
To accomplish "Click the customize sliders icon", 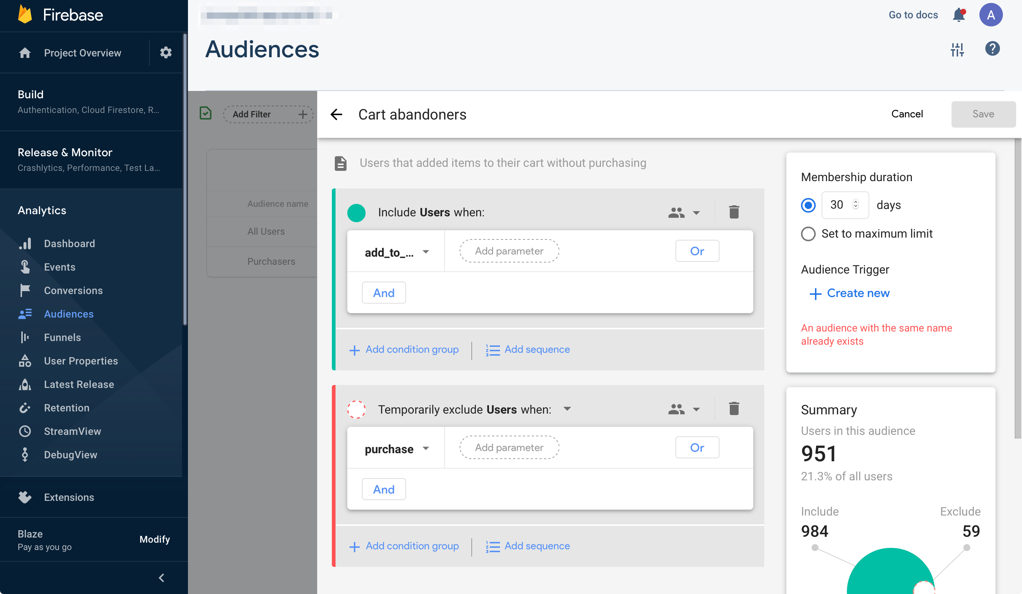I will point(957,49).
